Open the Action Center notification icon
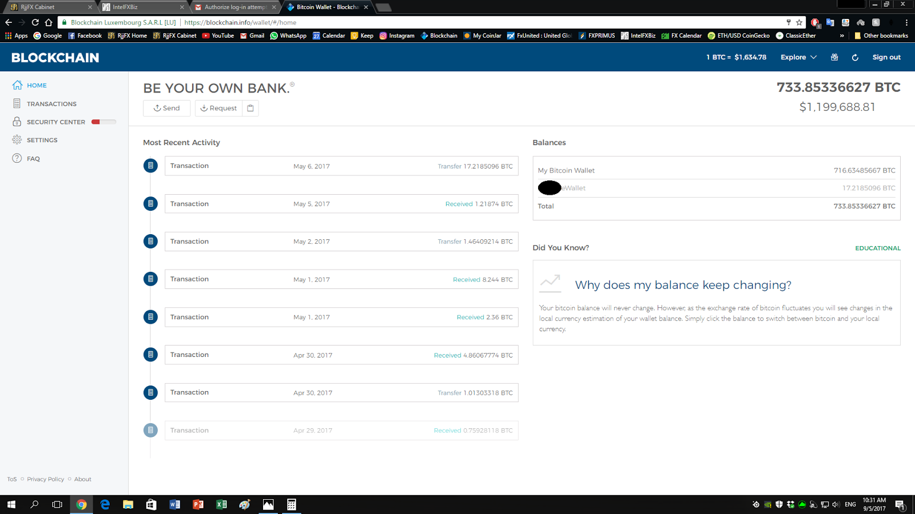 pos(900,504)
